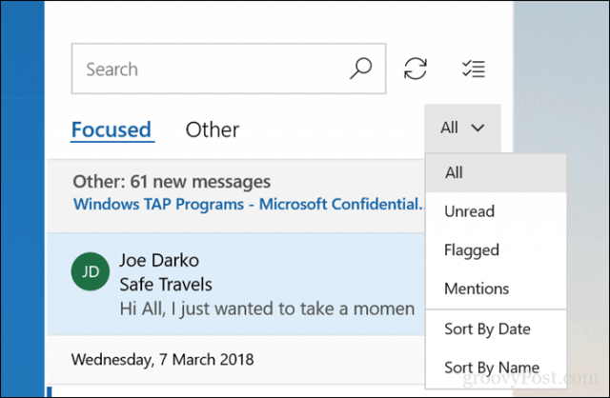The width and height of the screenshot is (610, 398).
Task: Select Sort By Name option
Action: [x=496, y=368]
